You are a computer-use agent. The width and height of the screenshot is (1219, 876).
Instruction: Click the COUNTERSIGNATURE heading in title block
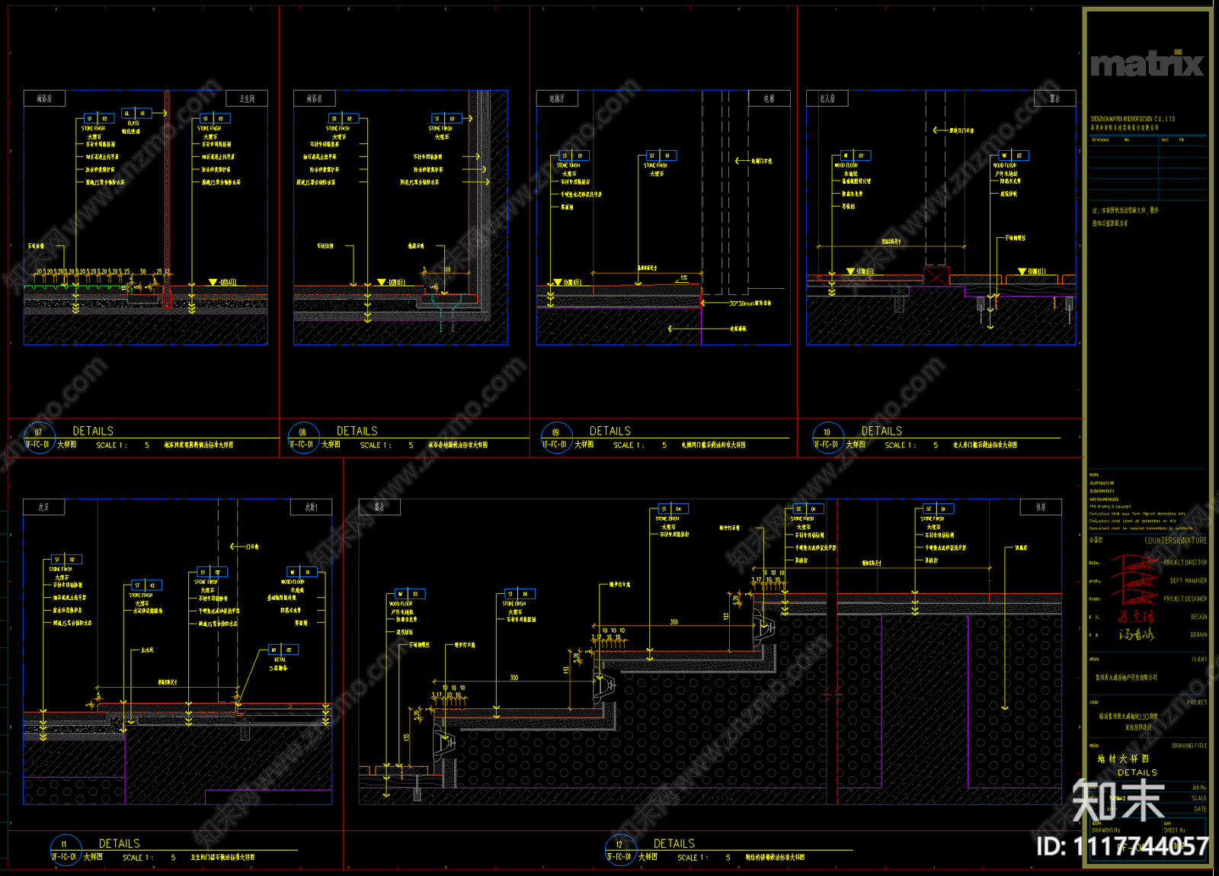pos(1176,541)
